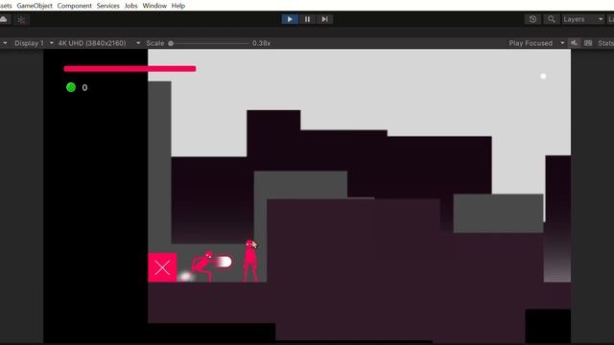The image size is (614, 345).
Task: Open the undo history icon
Action: [x=532, y=19]
